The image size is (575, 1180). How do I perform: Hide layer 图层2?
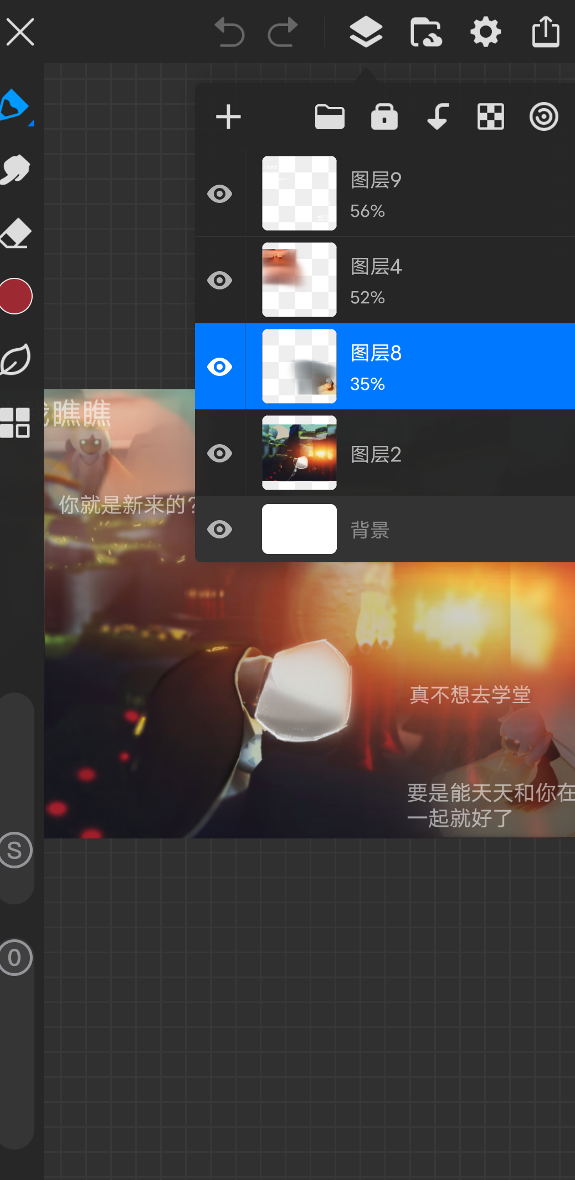(x=219, y=453)
